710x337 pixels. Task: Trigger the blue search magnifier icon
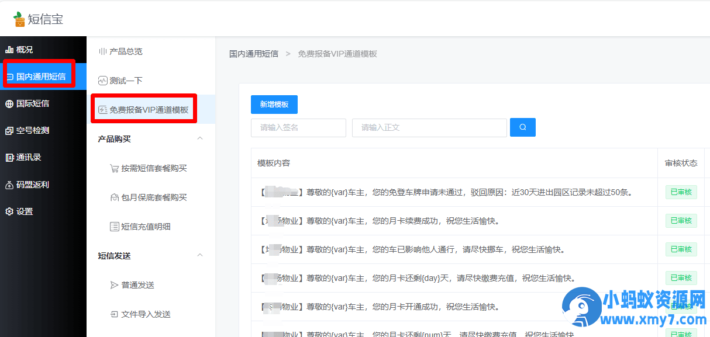[522, 127]
